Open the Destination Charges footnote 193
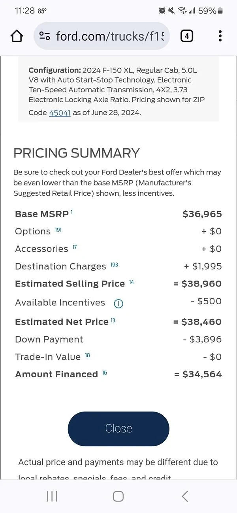237x513 pixels. pos(114,264)
